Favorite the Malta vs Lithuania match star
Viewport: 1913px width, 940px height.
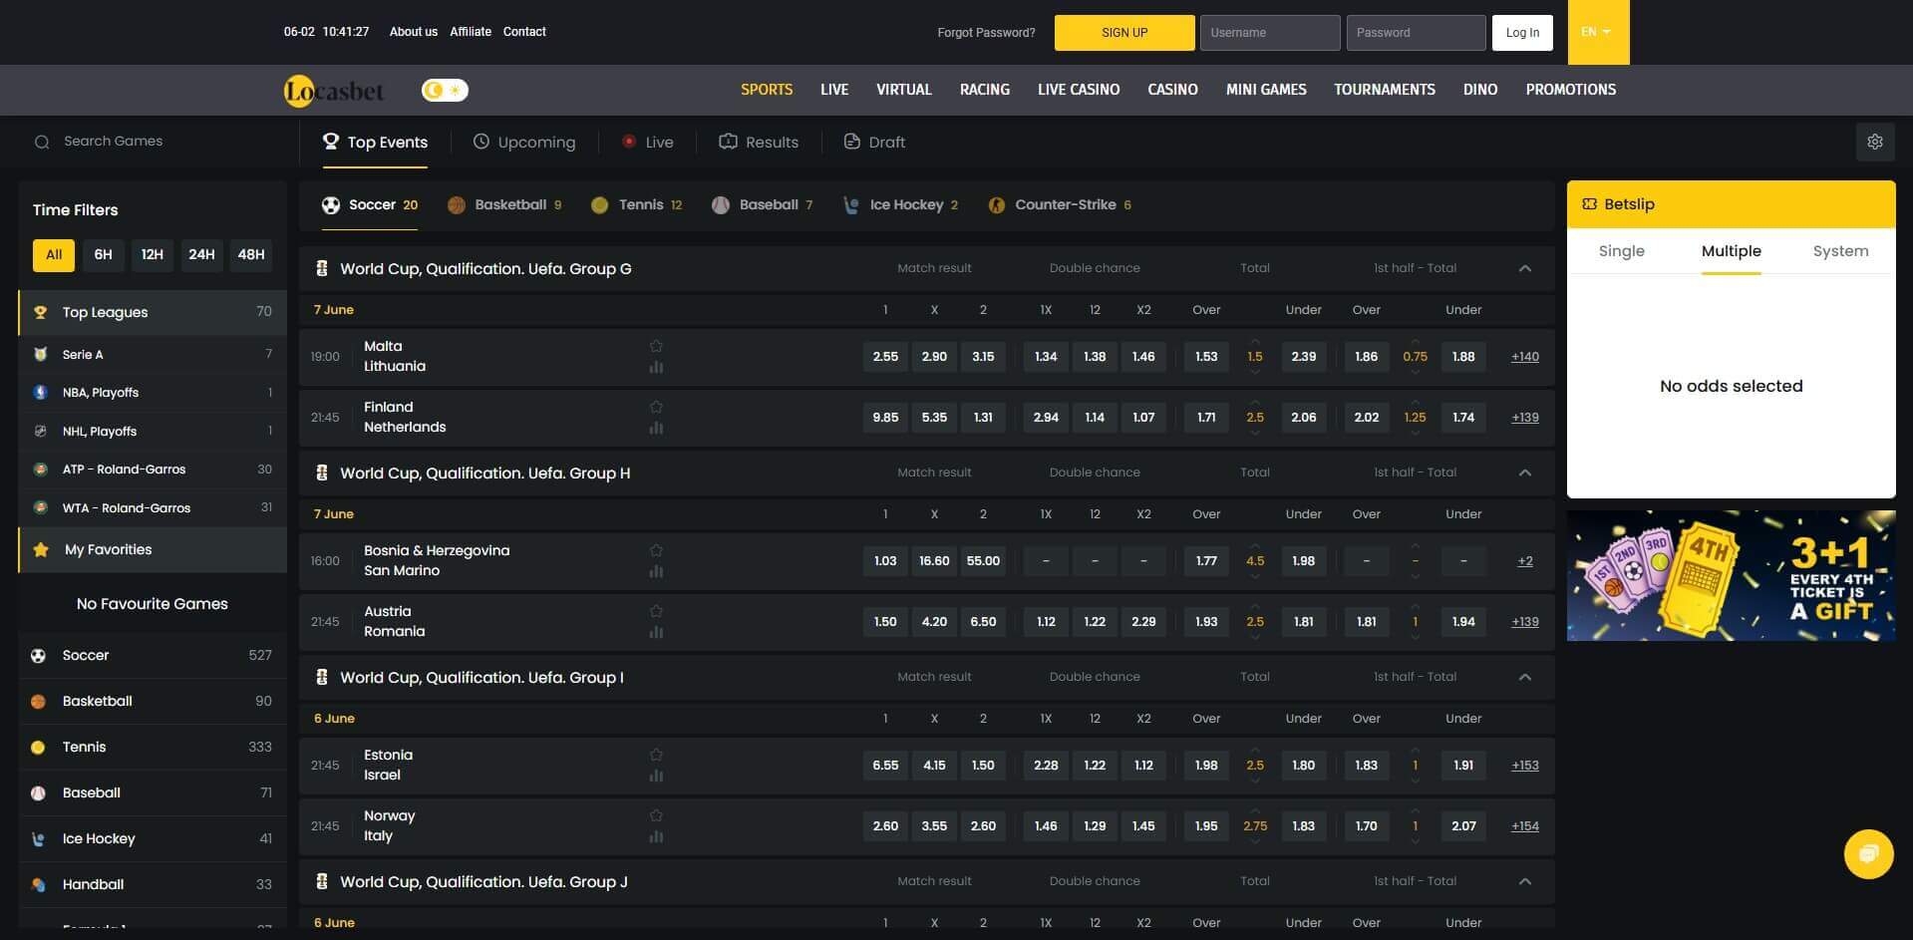click(x=656, y=346)
